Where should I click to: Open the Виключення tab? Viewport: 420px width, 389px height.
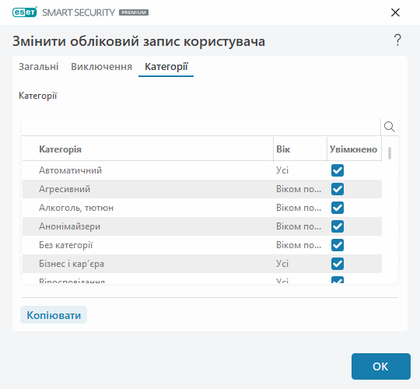102,66
